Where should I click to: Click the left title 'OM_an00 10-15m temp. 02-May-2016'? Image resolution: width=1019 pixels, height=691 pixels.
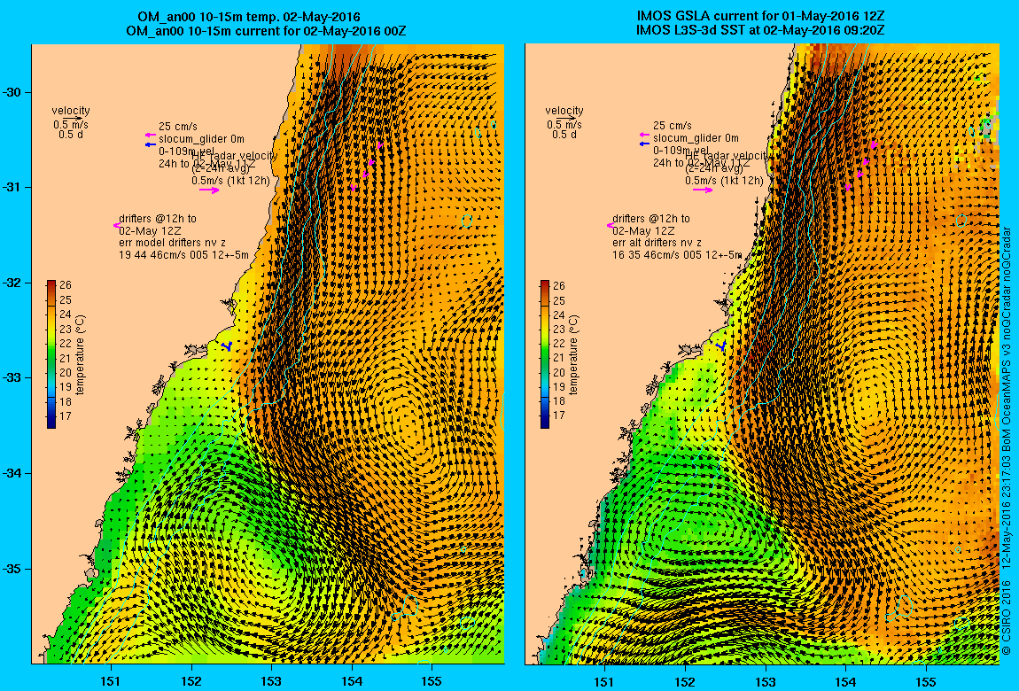coord(250,17)
